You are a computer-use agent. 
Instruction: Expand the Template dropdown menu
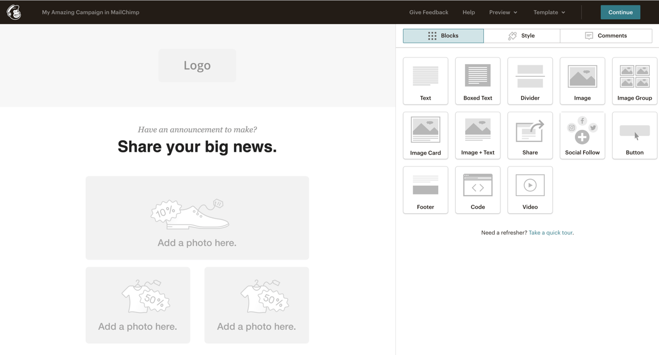point(549,12)
